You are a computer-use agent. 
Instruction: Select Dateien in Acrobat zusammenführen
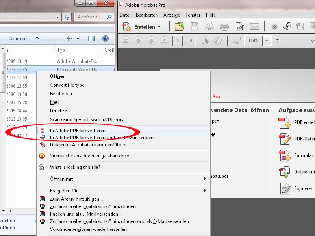pos(123,145)
